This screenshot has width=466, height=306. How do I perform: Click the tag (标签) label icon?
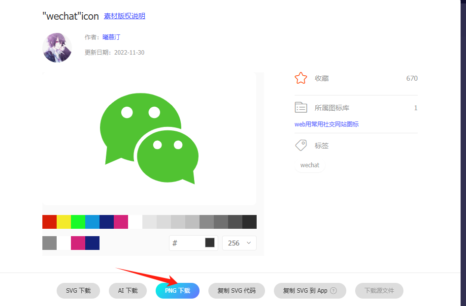tap(300, 146)
